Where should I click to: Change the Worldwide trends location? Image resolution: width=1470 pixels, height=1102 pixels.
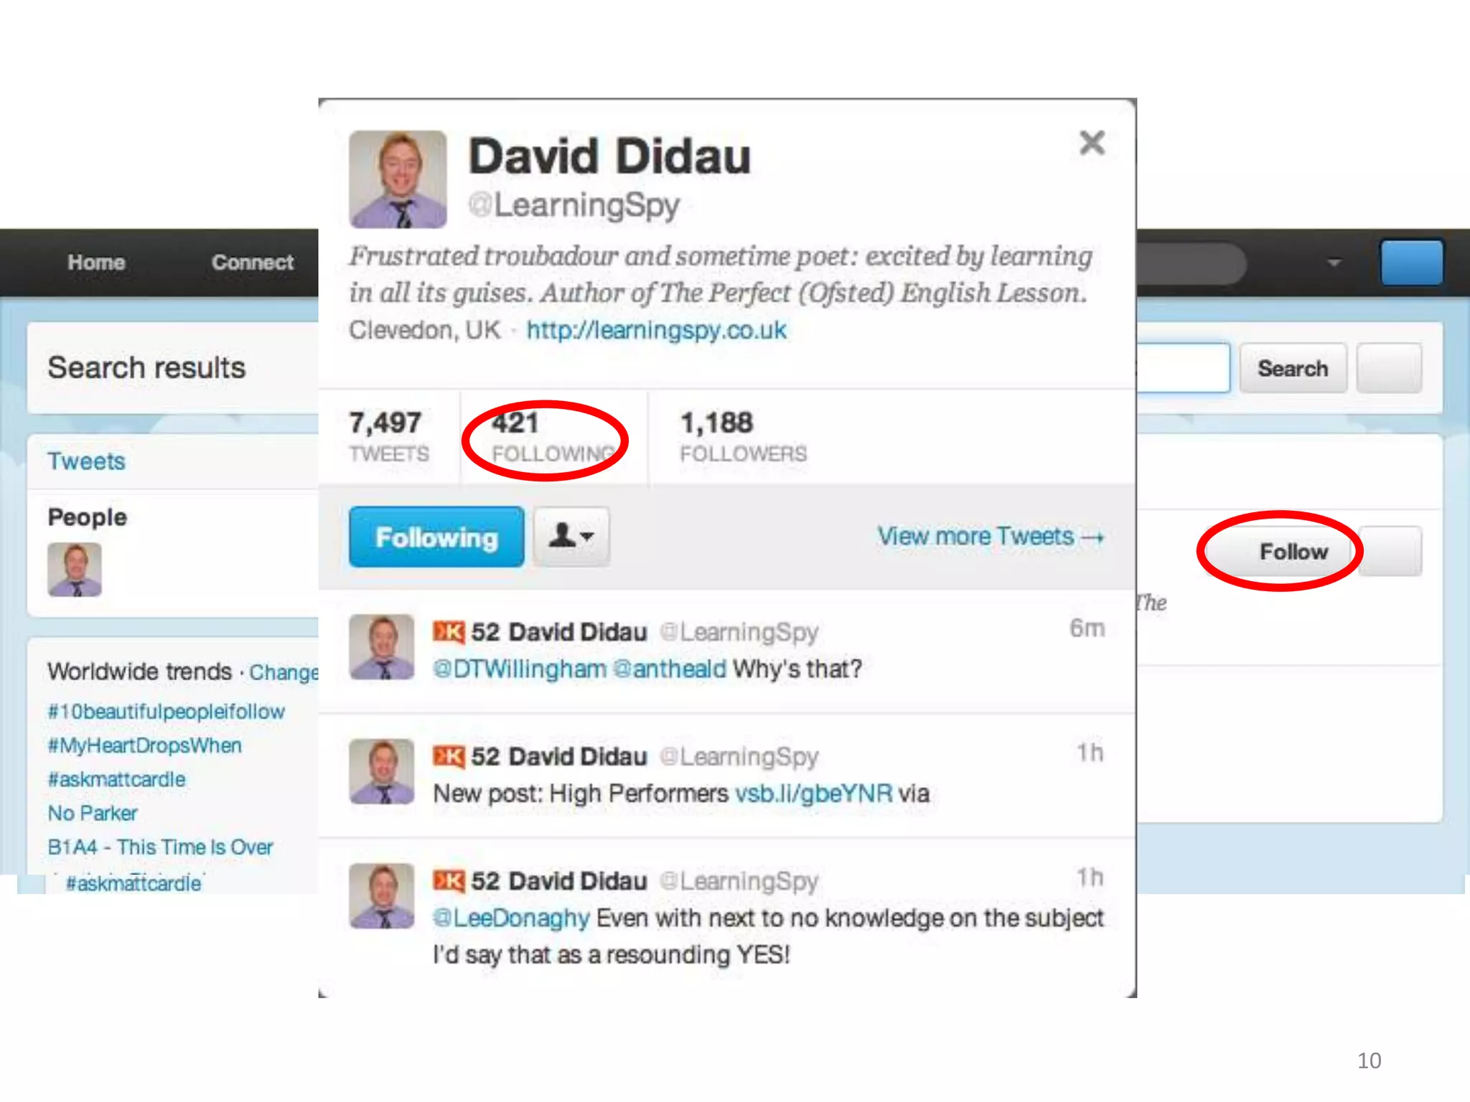tap(284, 672)
